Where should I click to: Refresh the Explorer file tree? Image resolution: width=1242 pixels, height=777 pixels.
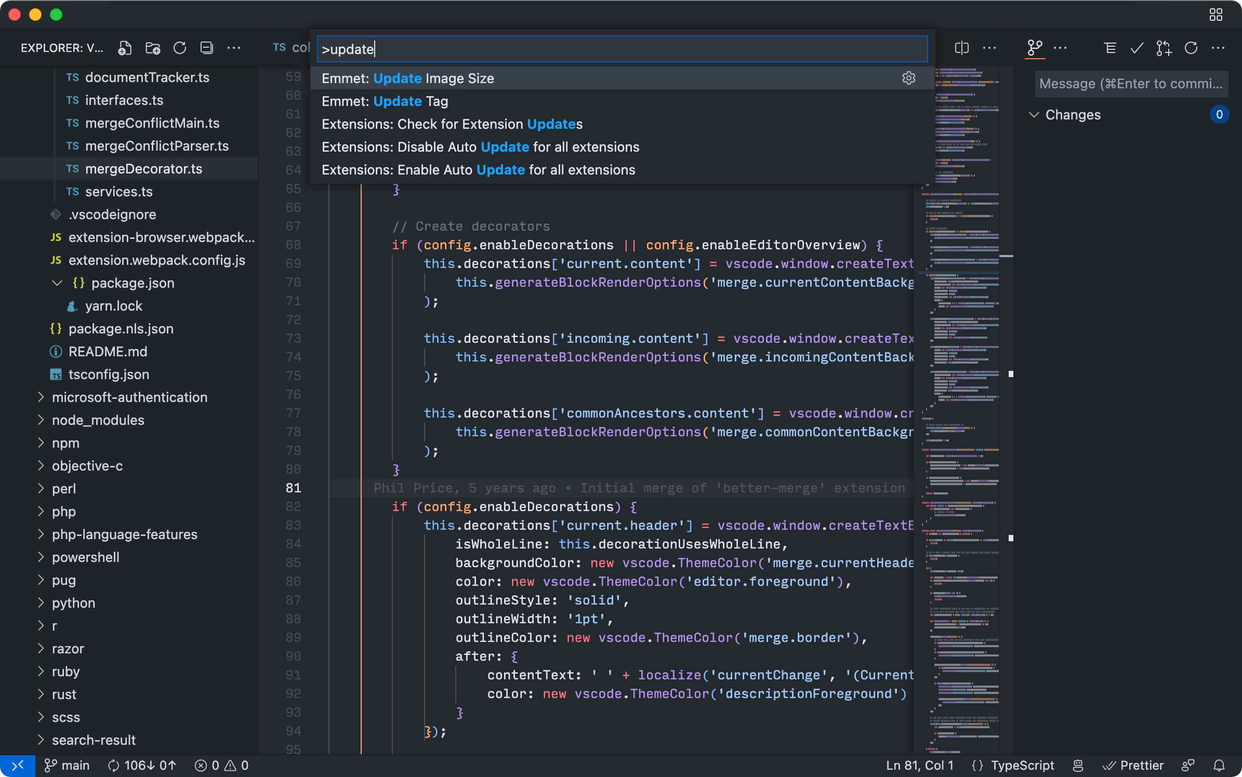[x=180, y=48]
